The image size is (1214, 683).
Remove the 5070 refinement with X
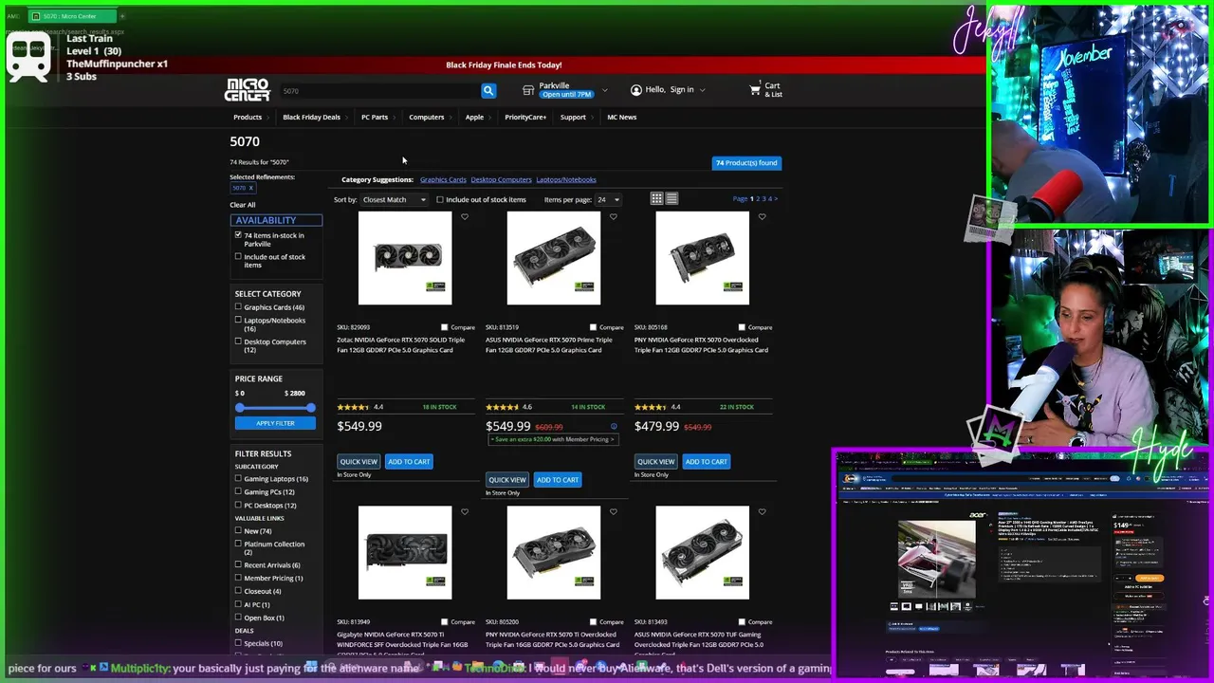point(251,188)
